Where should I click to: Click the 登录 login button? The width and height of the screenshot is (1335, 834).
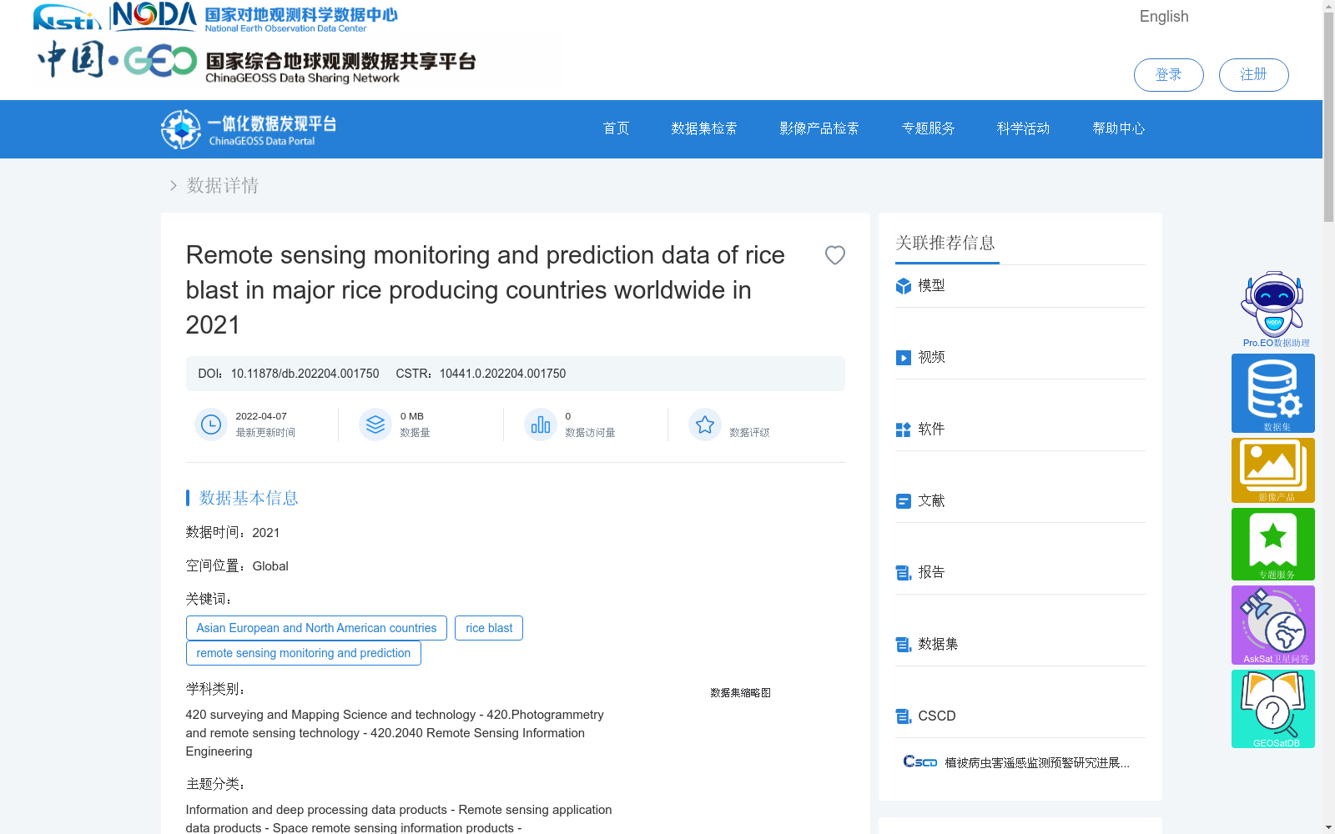[1168, 75]
